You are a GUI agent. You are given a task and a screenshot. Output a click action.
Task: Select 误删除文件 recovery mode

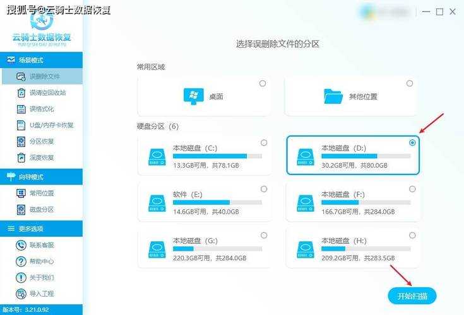(x=42, y=76)
